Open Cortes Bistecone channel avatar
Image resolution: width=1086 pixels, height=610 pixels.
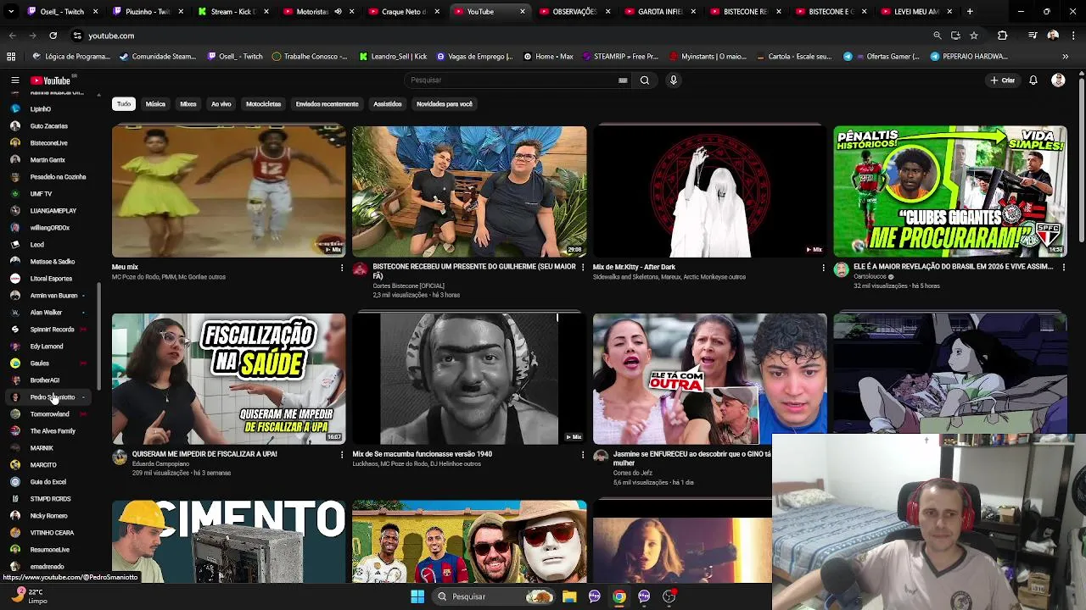[x=360, y=269]
